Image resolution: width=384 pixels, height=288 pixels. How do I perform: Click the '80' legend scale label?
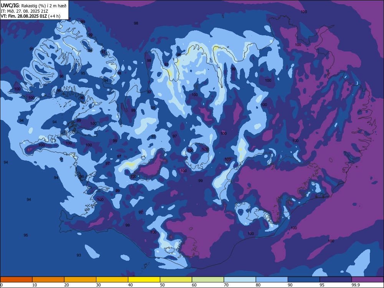coord(258,285)
